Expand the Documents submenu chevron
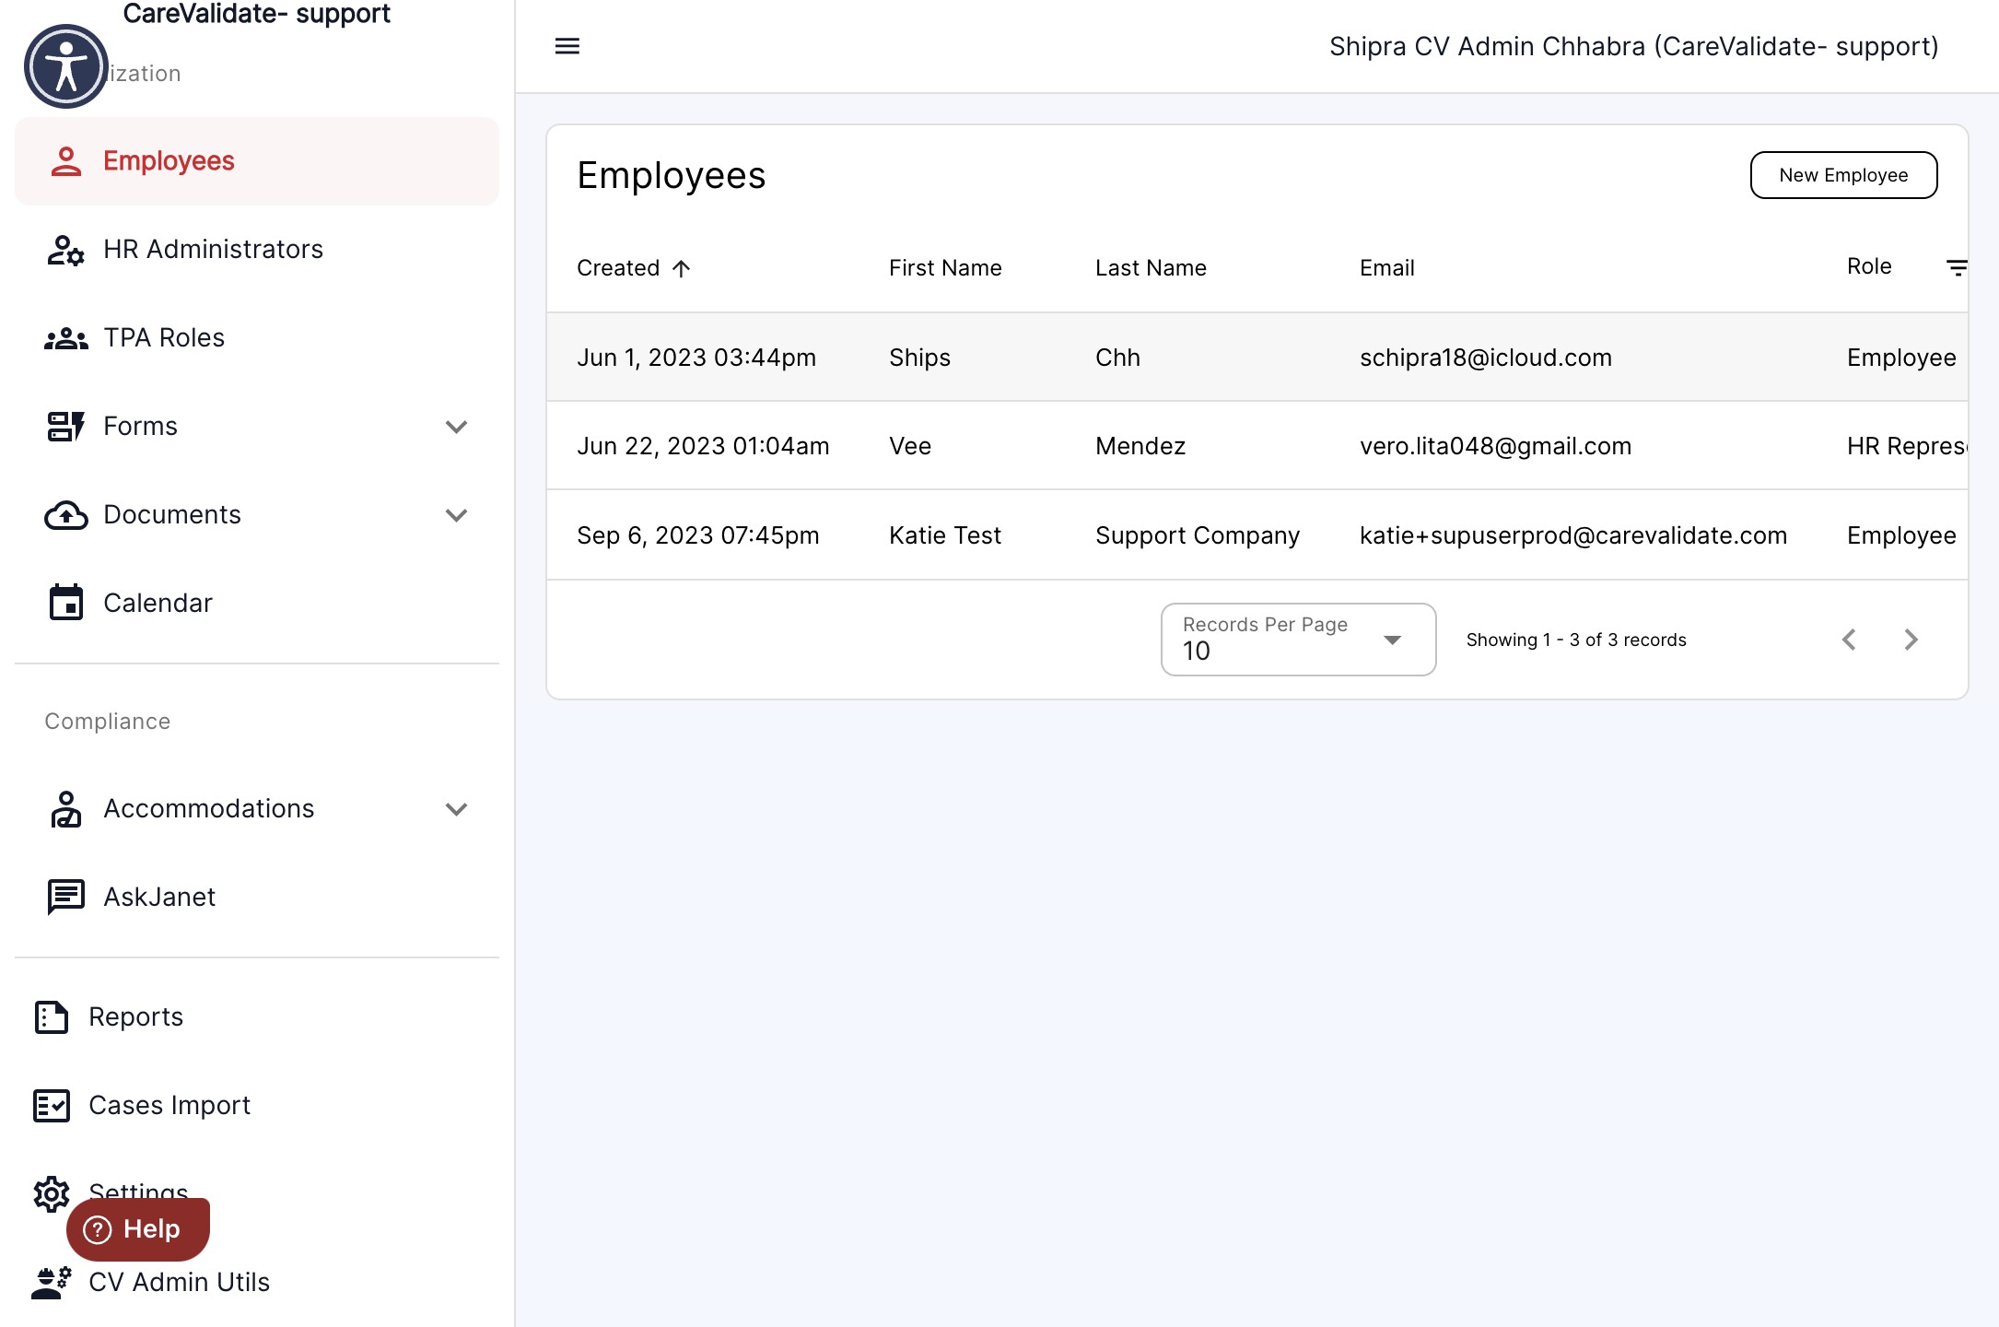 point(457,515)
